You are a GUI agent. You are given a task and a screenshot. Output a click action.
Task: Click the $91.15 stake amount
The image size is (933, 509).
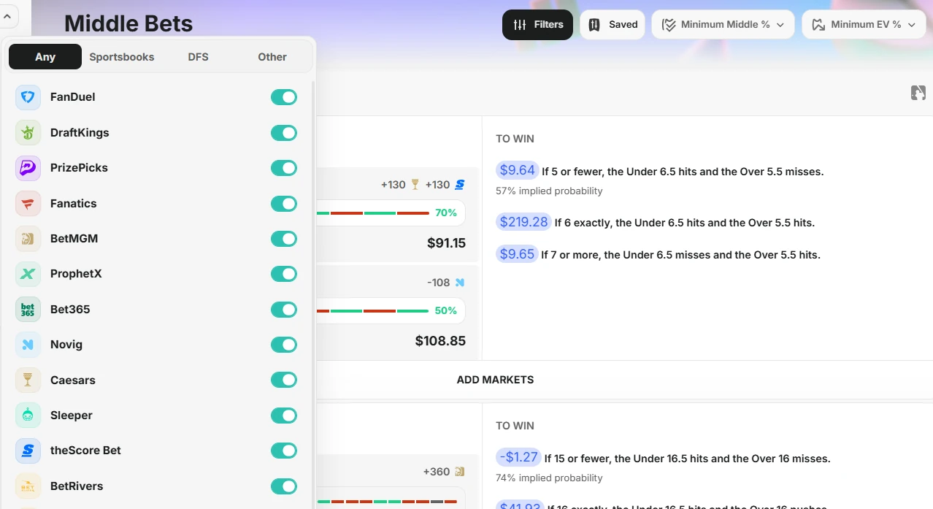[x=446, y=243]
